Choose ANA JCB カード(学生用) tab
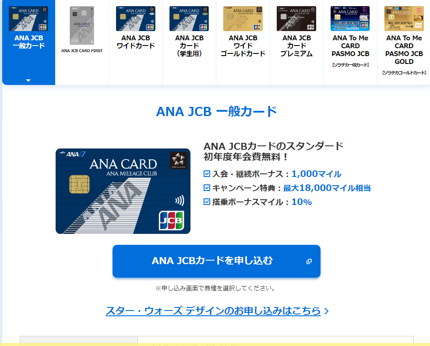The image size is (430, 346). pyautogui.click(x=189, y=42)
